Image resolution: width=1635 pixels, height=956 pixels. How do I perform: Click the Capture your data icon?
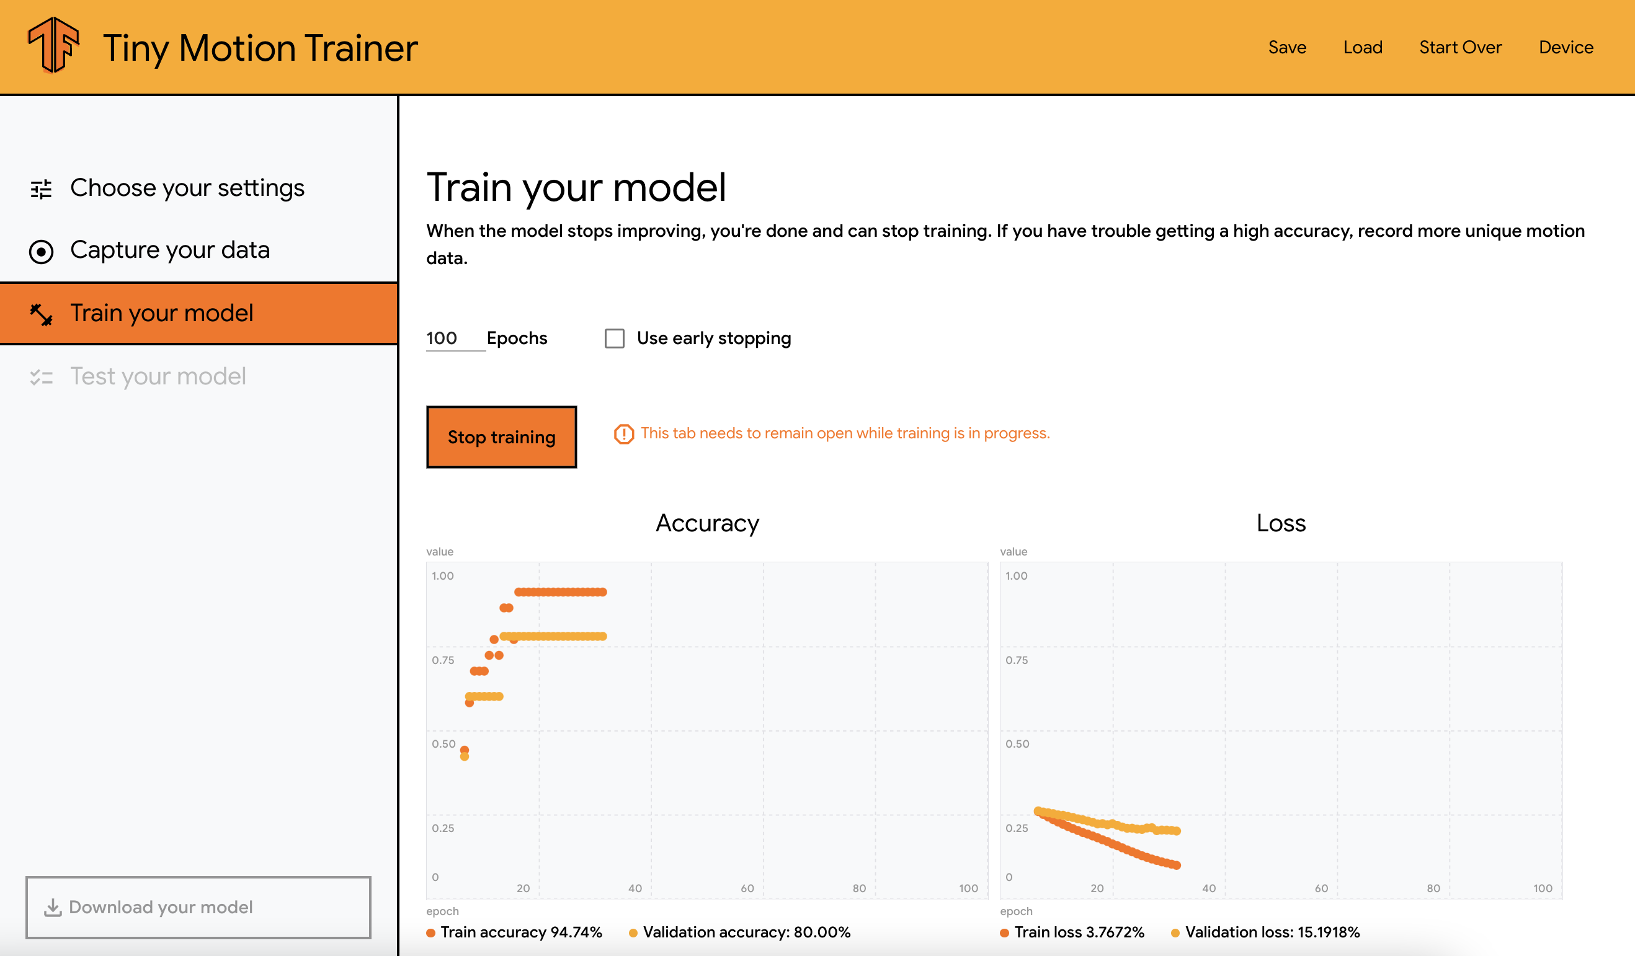[x=41, y=249]
